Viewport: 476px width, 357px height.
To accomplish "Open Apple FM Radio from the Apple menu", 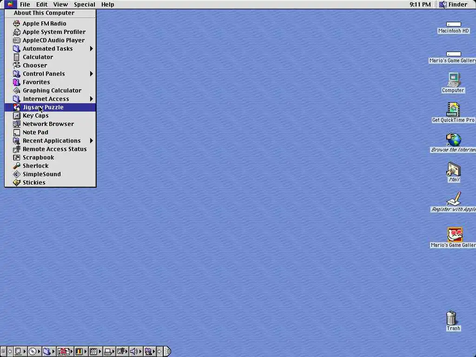I will click(x=50, y=23).
